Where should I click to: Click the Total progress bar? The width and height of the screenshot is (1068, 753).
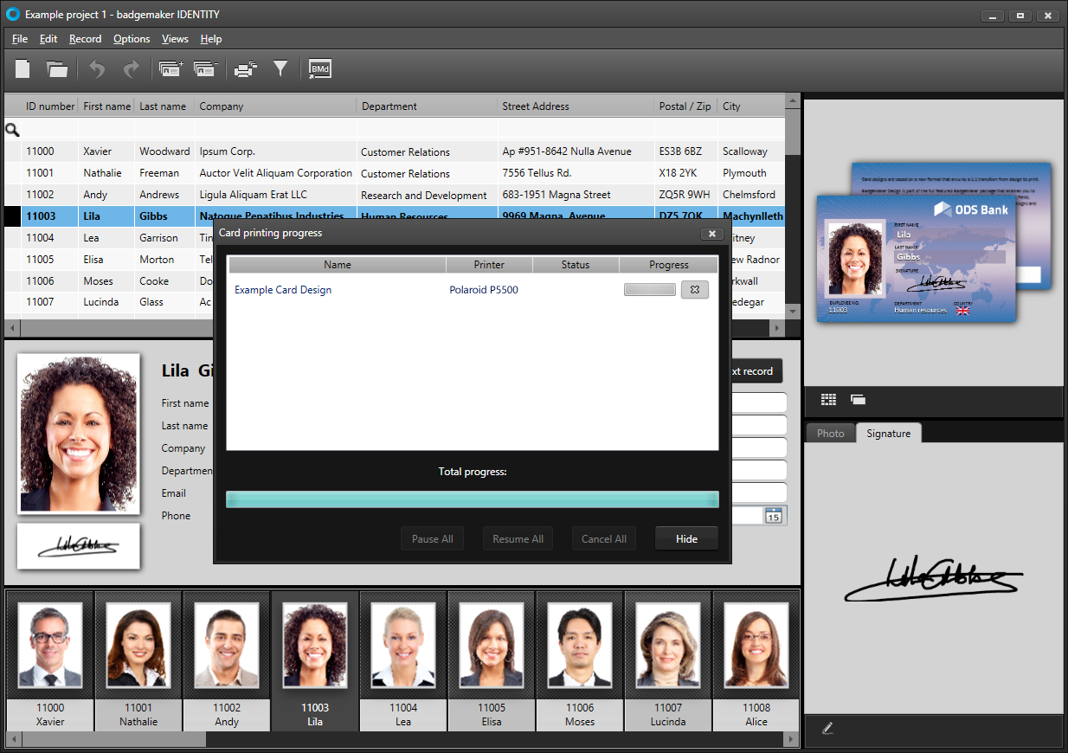pos(472,499)
